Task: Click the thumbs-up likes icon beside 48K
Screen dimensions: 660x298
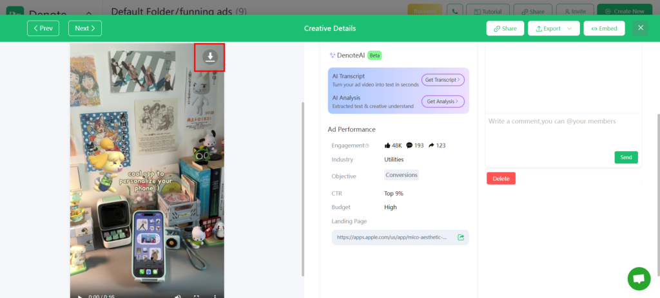Action: pyautogui.click(x=387, y=145)
